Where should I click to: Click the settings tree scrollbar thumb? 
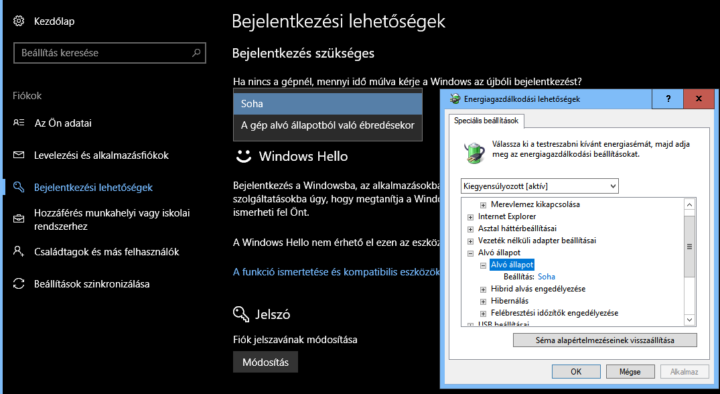pyautogui.click(x=689, y=247)
